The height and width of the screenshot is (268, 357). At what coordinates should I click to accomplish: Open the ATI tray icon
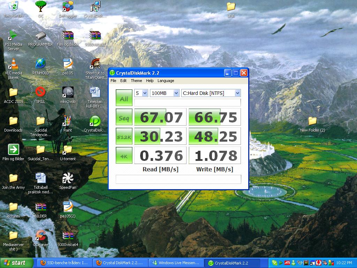coord(287,263)
